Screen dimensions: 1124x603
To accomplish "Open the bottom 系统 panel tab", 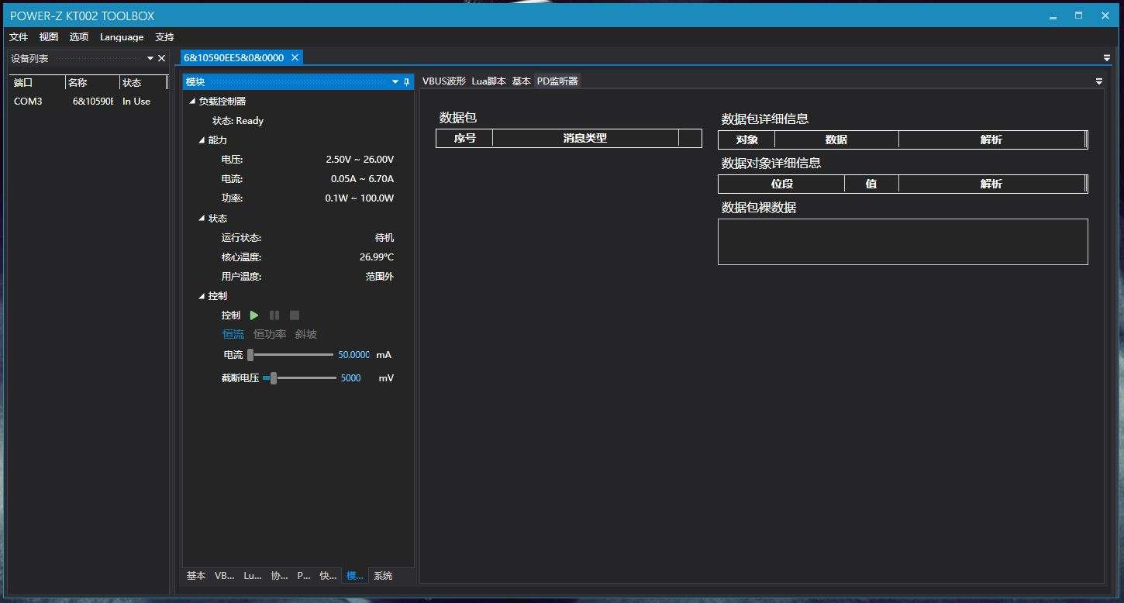I will coord(383,576).
